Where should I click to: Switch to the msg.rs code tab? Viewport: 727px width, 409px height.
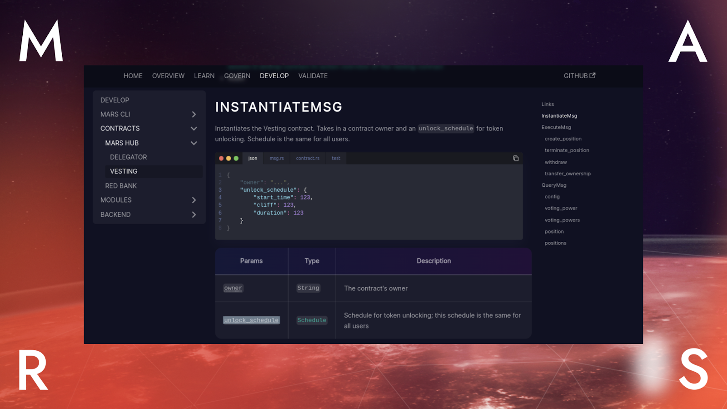[277, 158]
